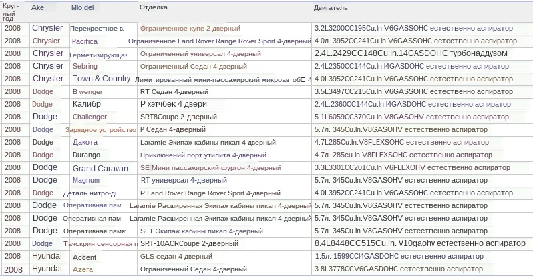Select the 'B wenger' model cell
This screenshot has height=278, width=533.
coord(87,91)
